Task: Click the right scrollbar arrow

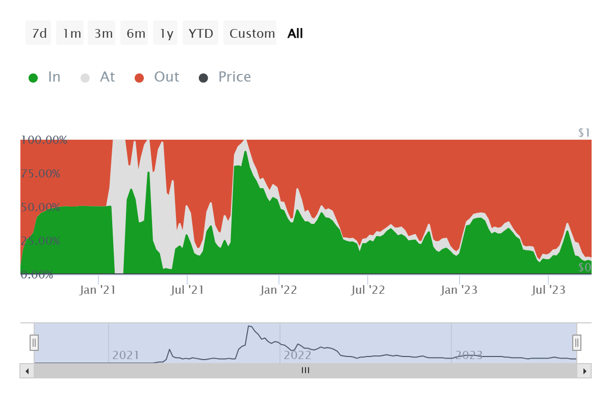Action: [x=584, y=371]
